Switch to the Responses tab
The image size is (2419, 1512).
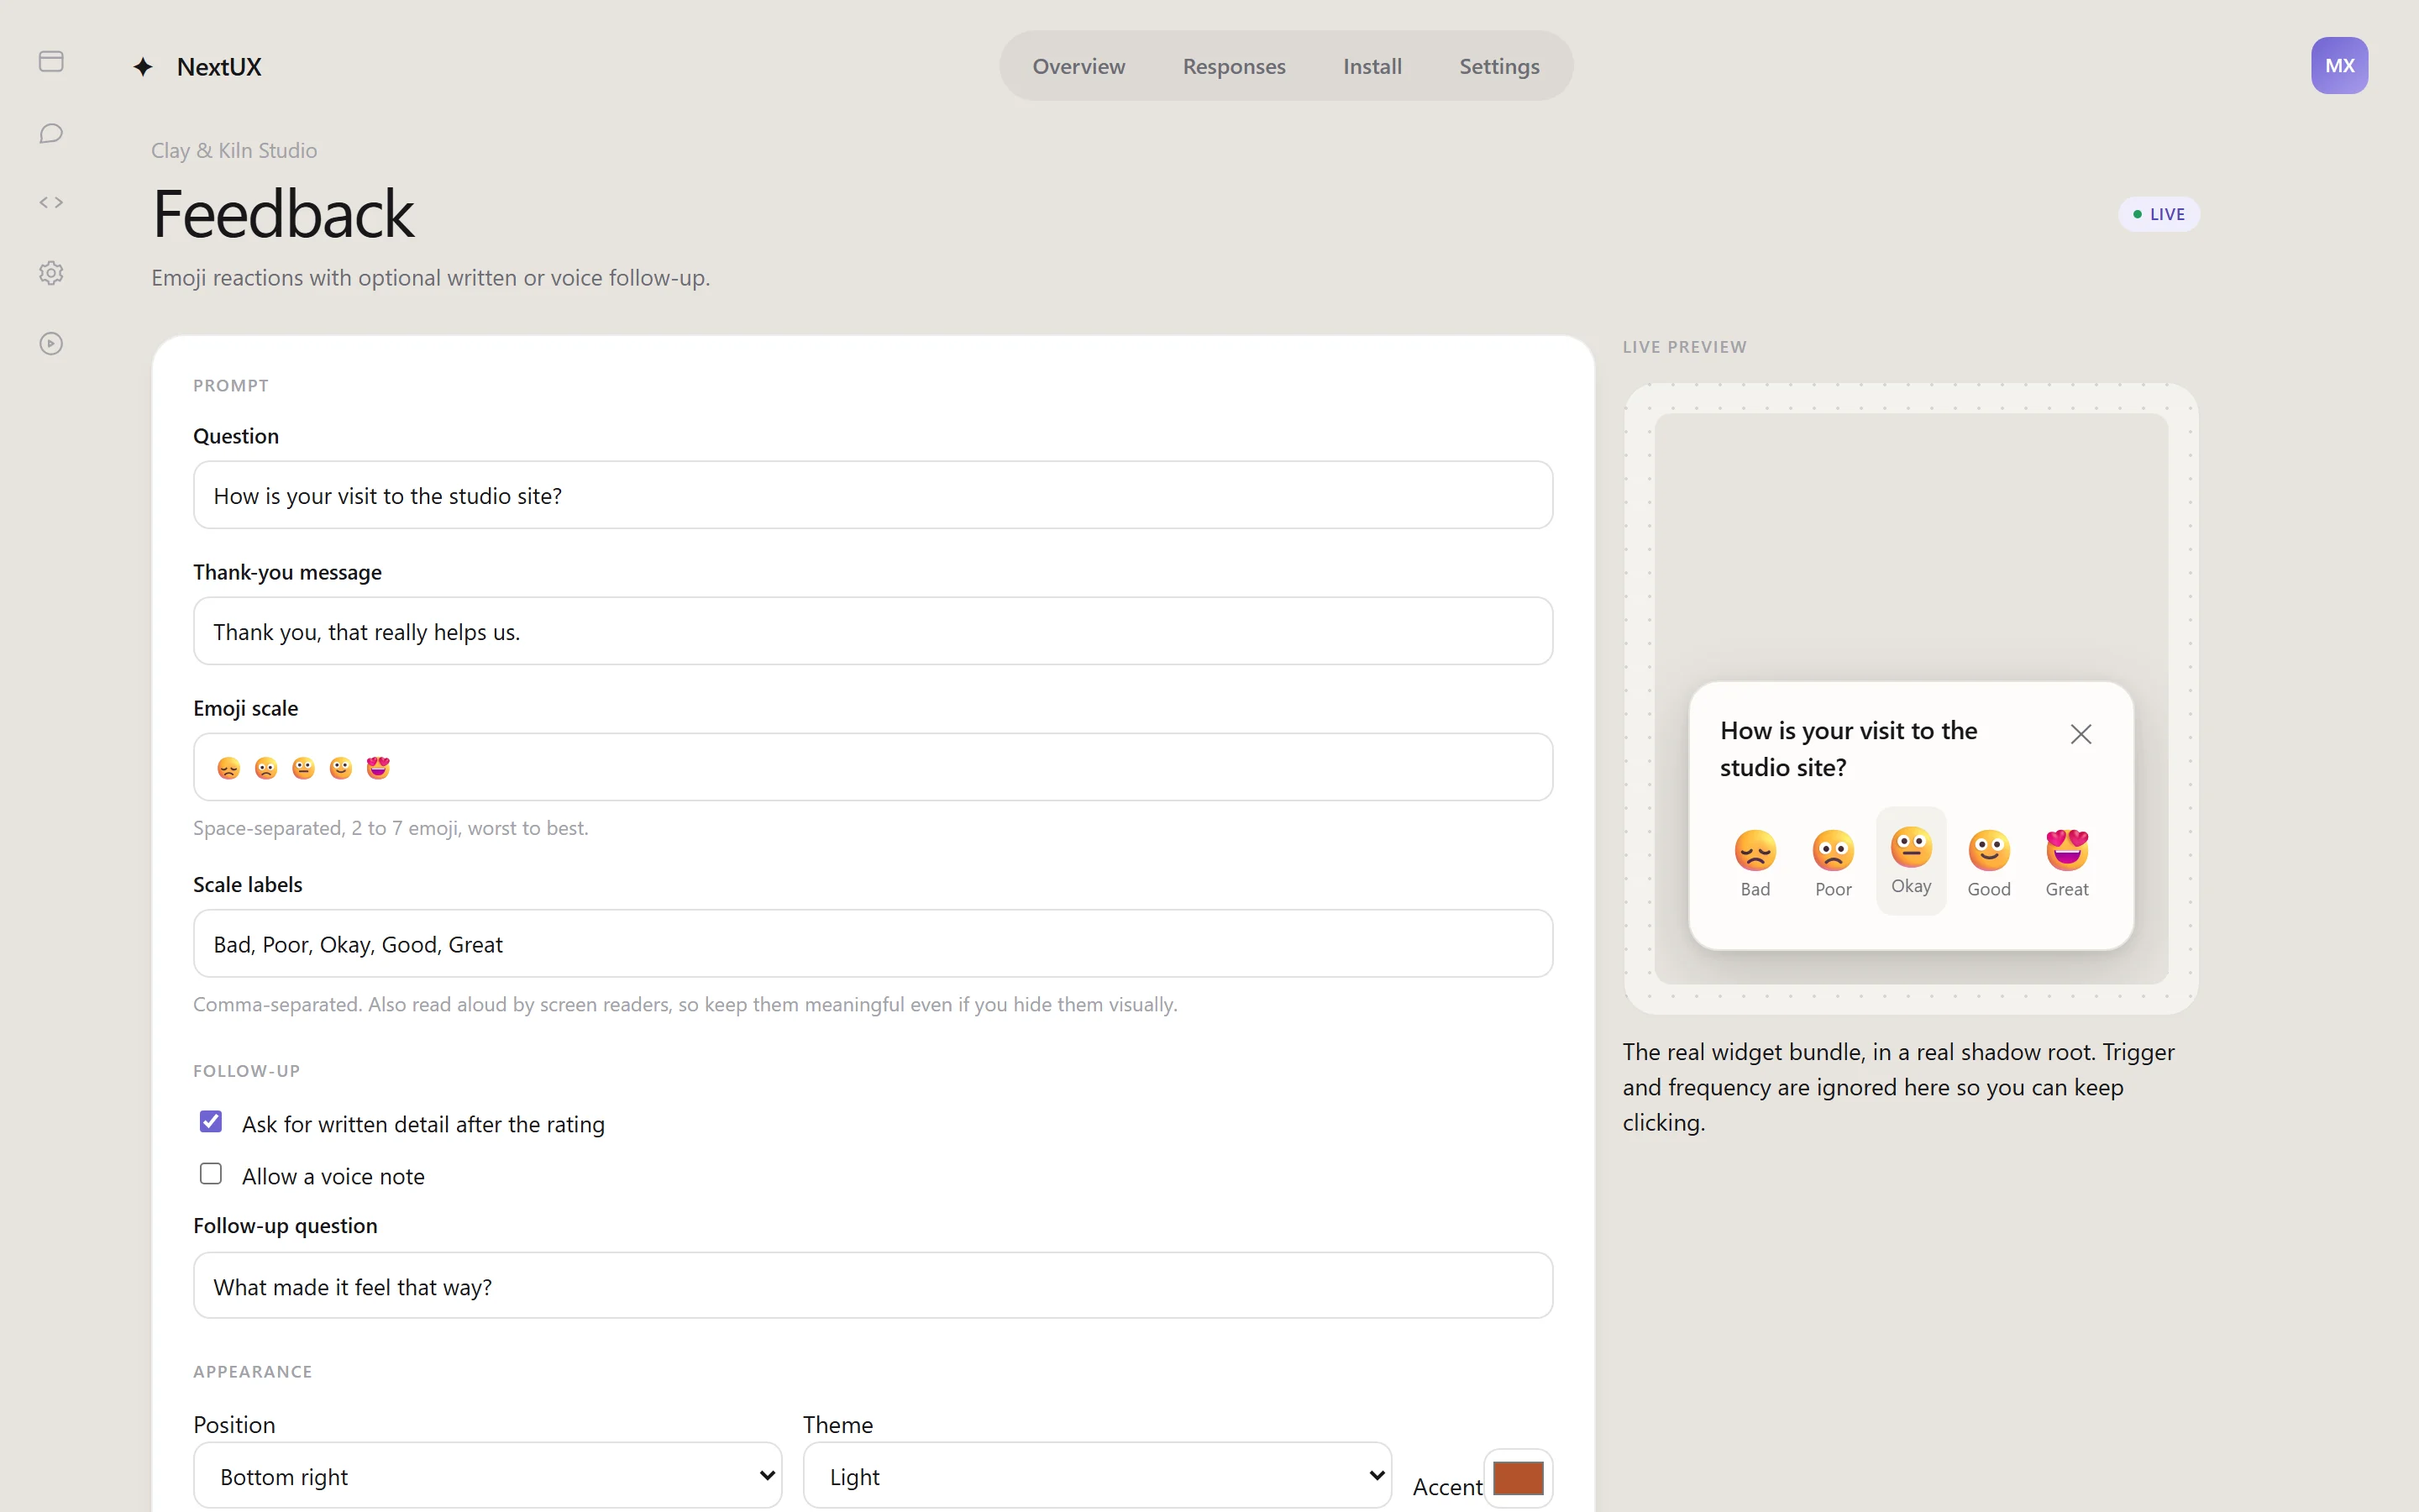[1234, 66]
